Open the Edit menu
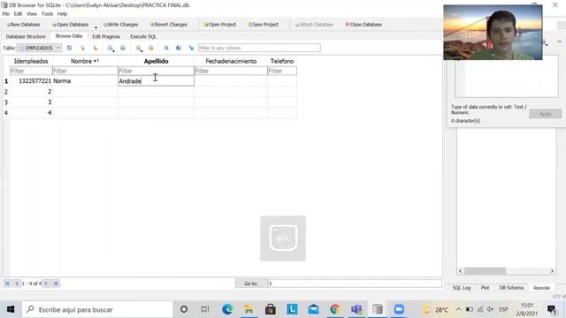 point(18,14)
